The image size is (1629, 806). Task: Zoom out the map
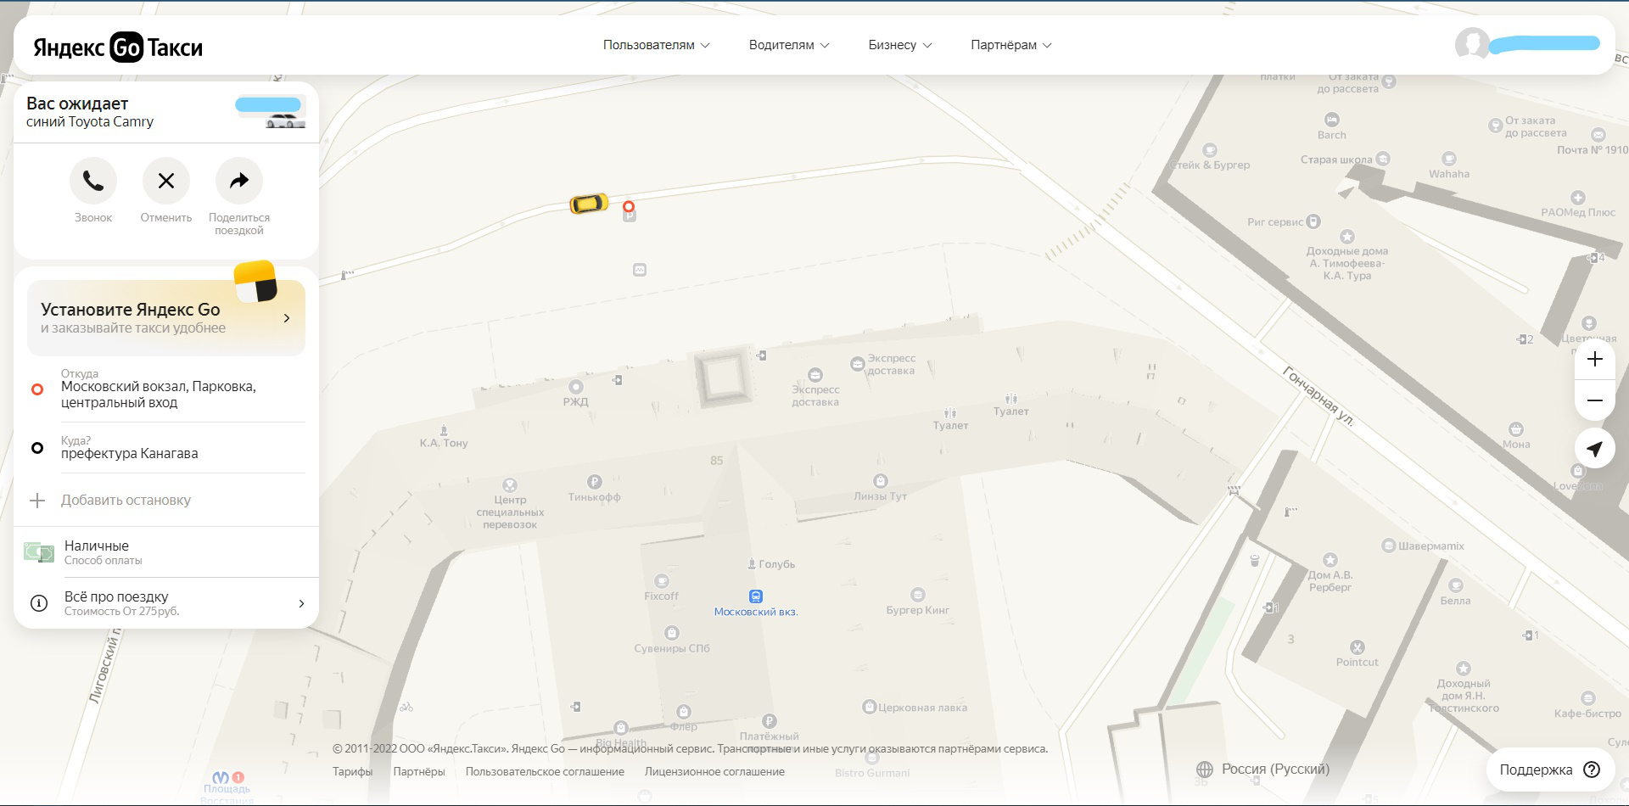[x=1595, y=400]
